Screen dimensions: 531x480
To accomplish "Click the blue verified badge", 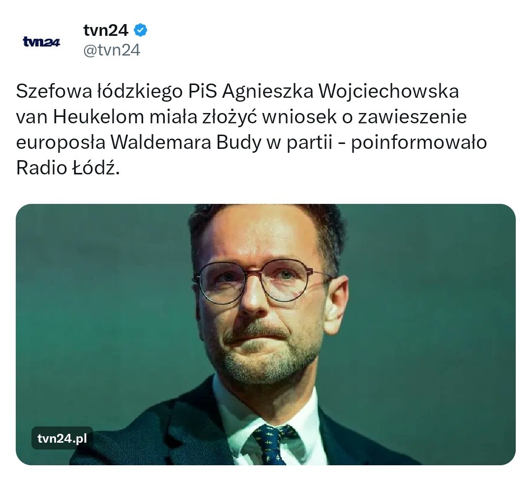I will tap(141, 30).
